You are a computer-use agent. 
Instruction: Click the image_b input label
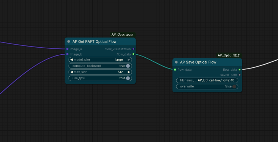pos(76,54)
